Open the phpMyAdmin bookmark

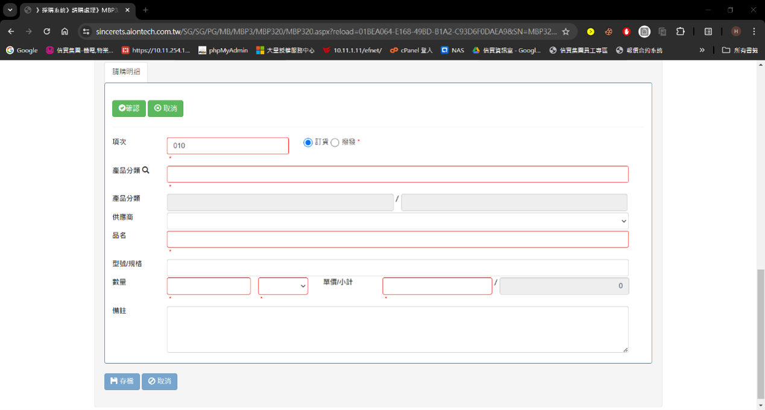coord(223,50)
